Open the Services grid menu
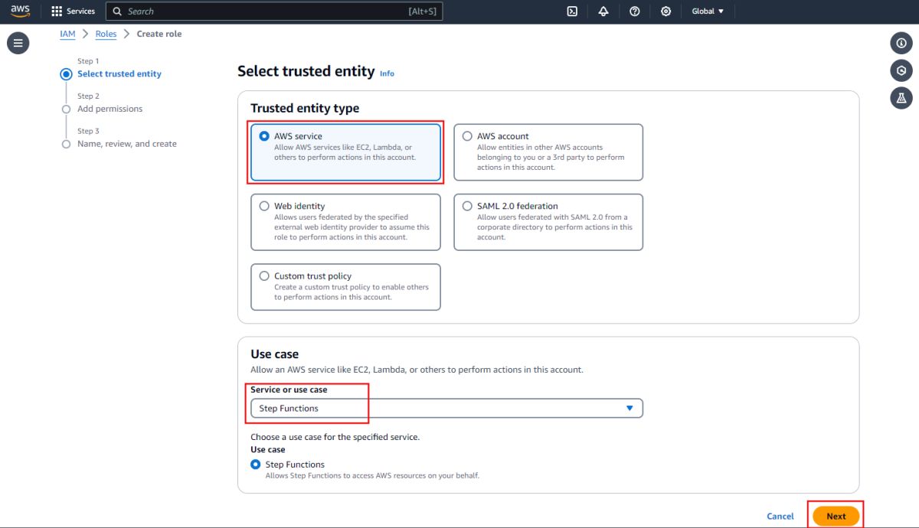The image size is (919, 528). [57, 11]
